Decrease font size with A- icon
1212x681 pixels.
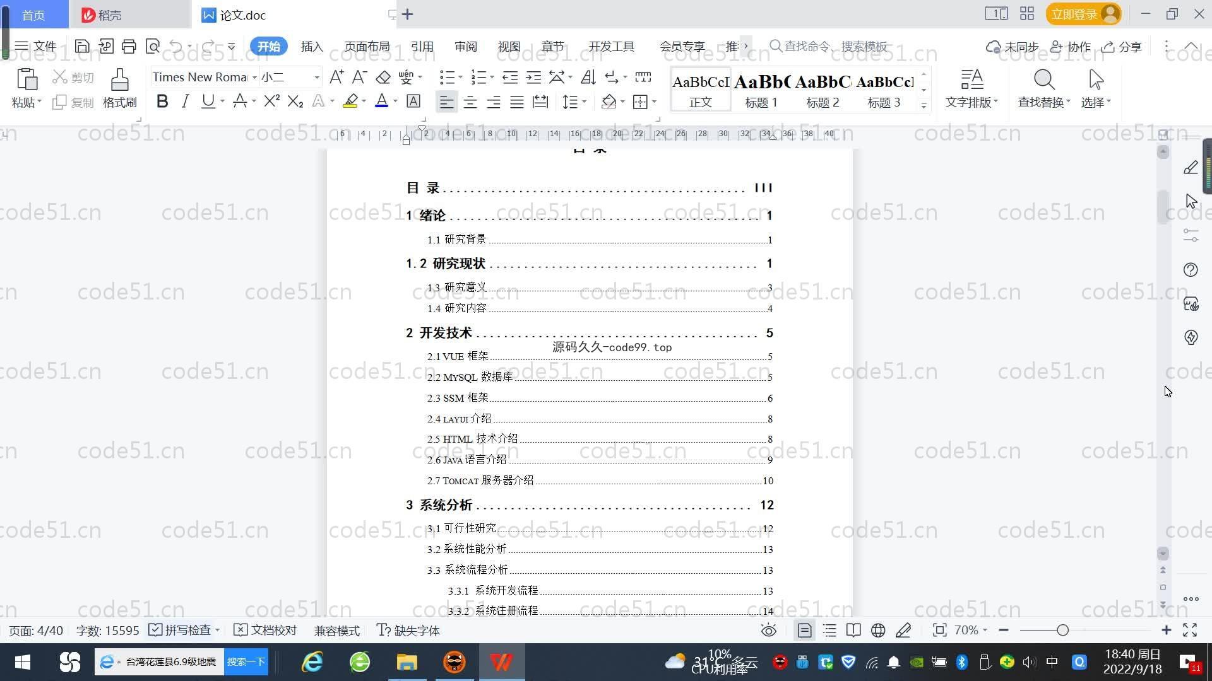[359, 77]
